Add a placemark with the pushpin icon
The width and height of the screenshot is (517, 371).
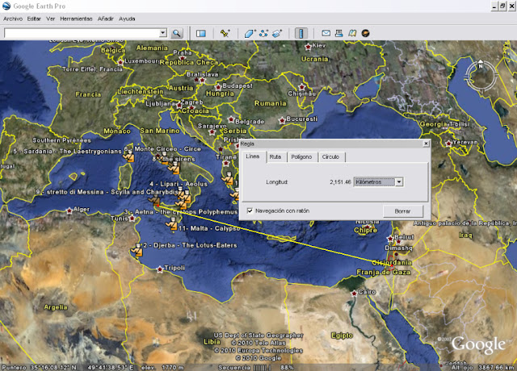pyautogui.click(x=225, y=33)
